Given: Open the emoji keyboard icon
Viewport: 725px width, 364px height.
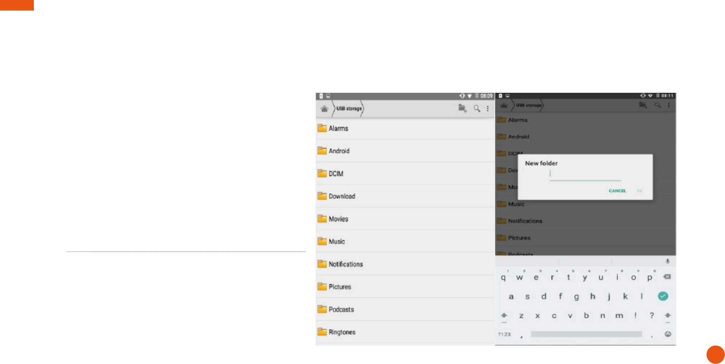Looking at the screenshot, I should pyautogui.click(x=668, y=334).
